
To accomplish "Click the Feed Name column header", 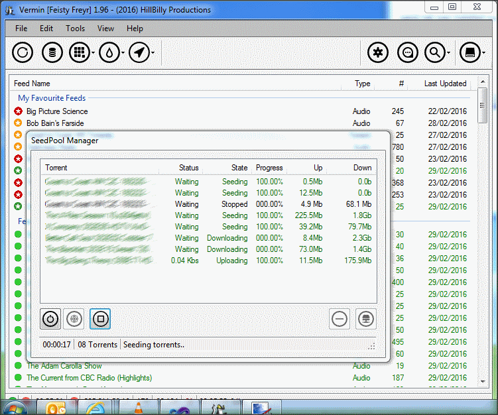I will click(176, 84).
